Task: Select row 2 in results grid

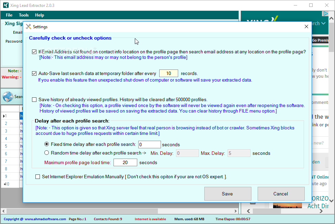Action: [10, 123]
